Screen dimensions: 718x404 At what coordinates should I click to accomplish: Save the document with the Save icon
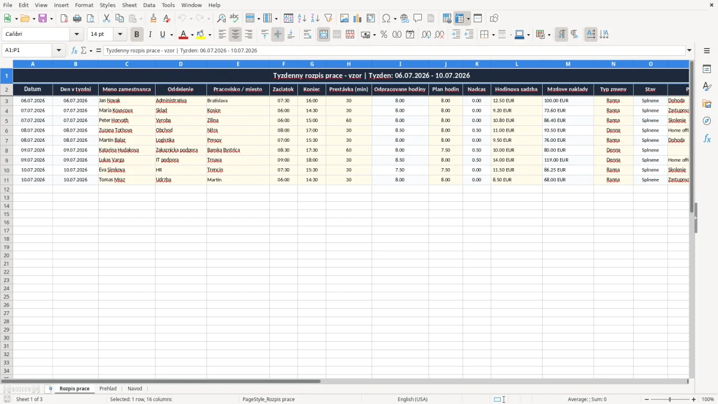click(42, 19)
